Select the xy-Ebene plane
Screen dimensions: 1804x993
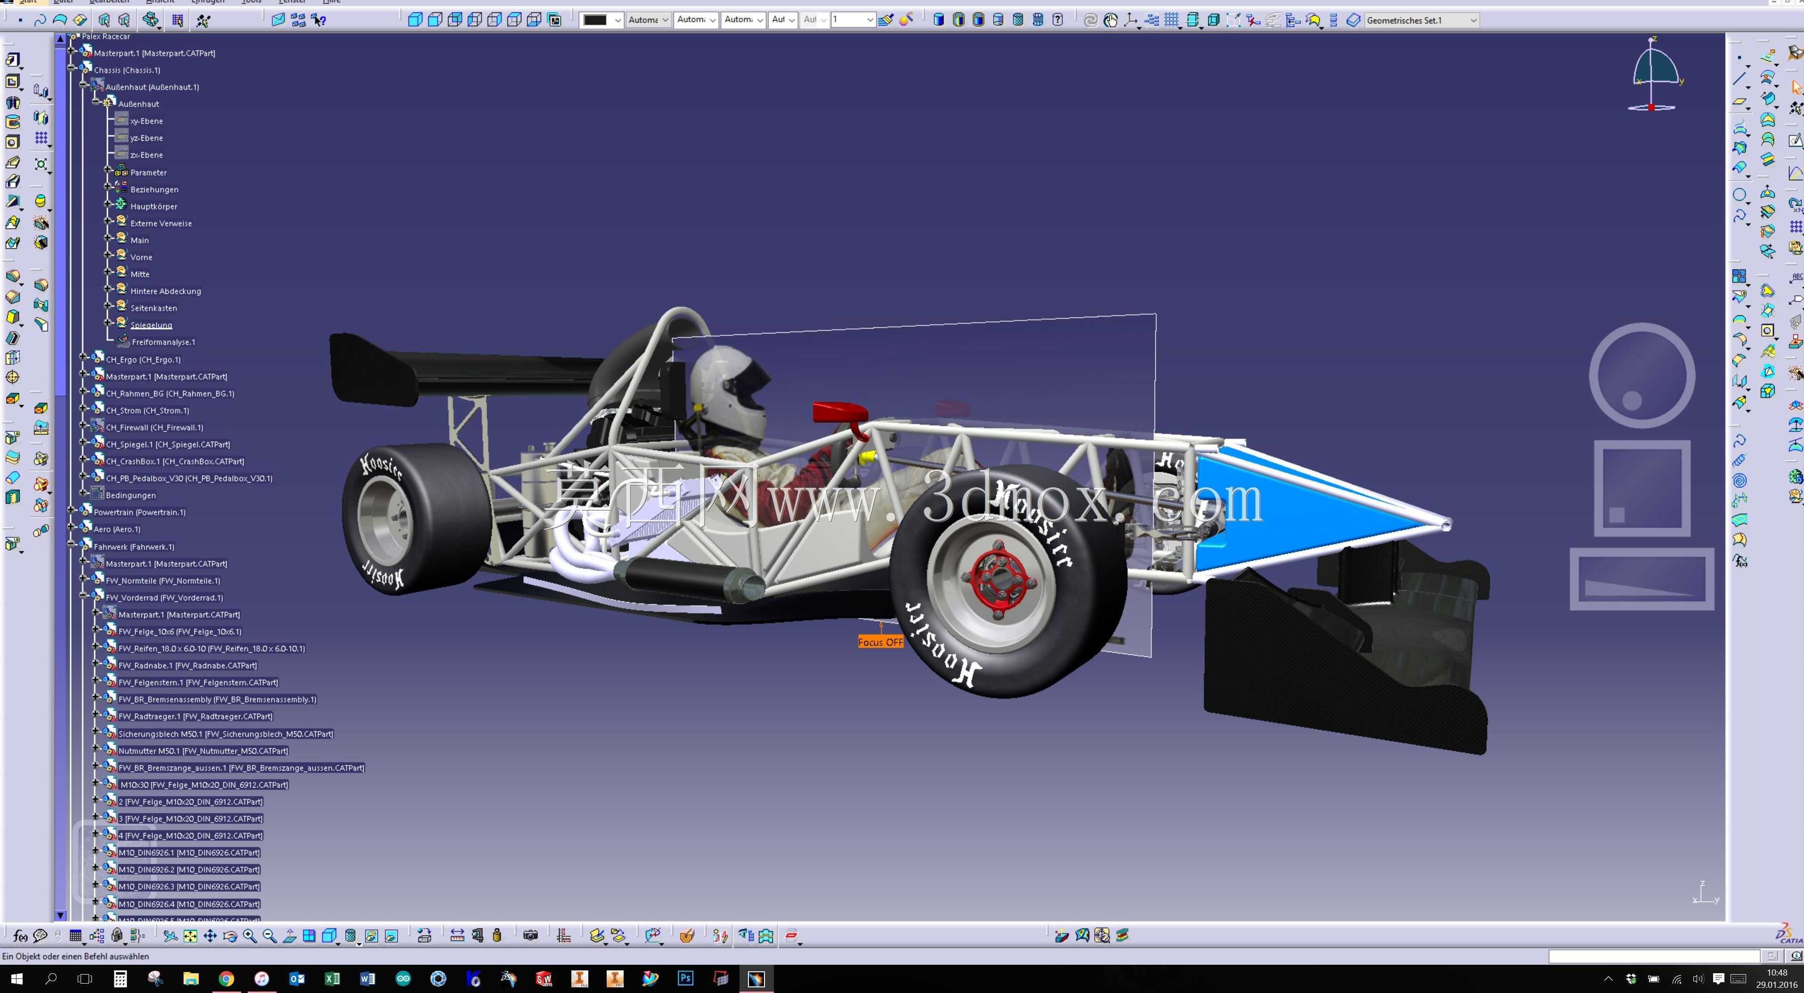[146, 121]
